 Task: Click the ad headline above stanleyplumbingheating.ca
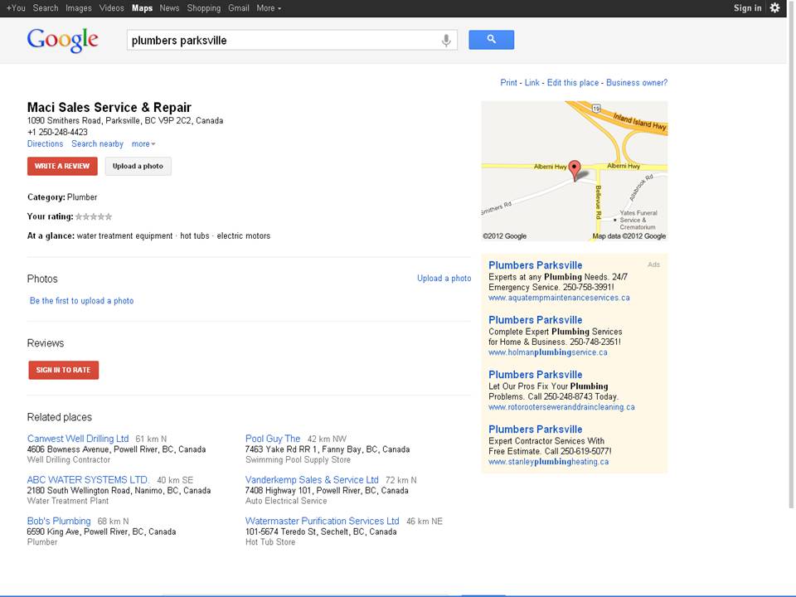click(535, 430)
